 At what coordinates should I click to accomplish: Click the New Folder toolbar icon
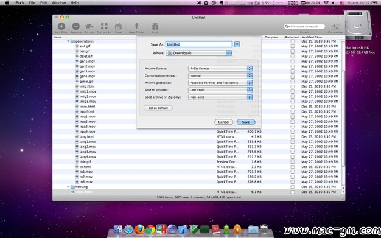[136, 26]
